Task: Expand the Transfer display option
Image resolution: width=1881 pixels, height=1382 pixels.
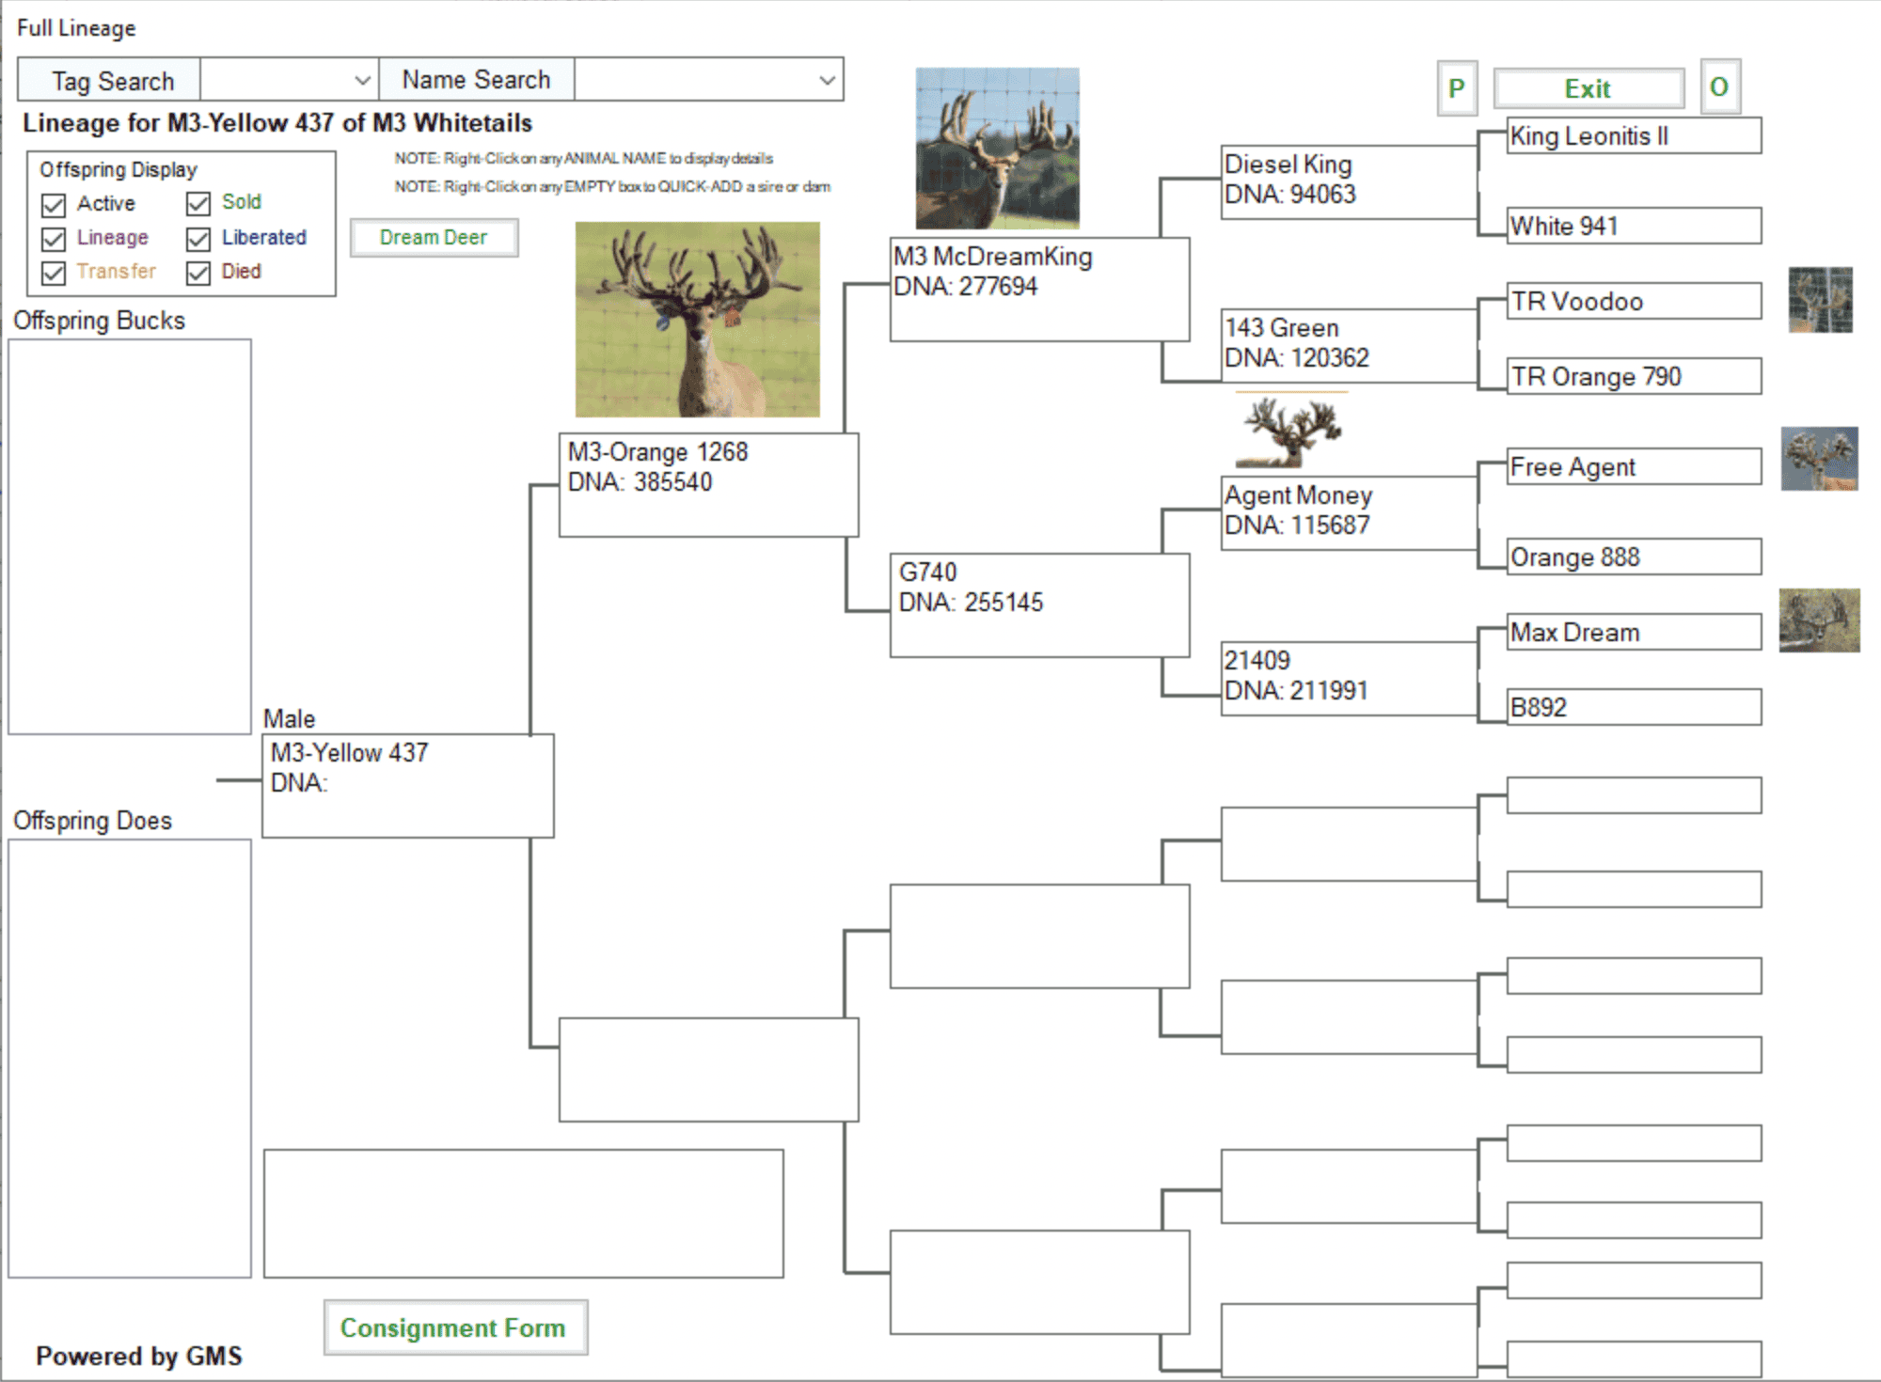Action: click(x=52, y=273)
